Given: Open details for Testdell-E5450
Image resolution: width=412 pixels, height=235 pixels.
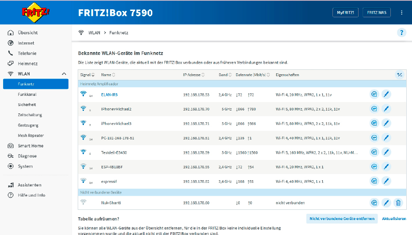Looking at the screenshot, I should [374, 152].
